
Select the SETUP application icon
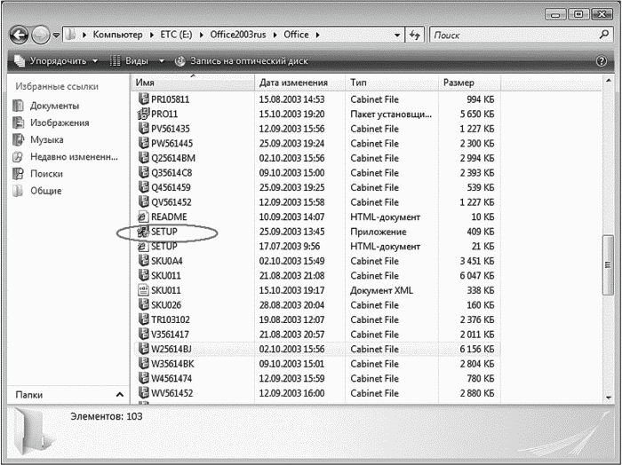tap(143, 232)
